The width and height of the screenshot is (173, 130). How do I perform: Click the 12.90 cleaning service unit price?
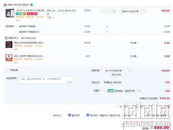pyautogui.click(x=87, y=26)
